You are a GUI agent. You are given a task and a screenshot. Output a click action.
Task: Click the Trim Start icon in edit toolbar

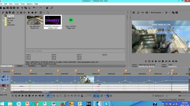[72, 96]
